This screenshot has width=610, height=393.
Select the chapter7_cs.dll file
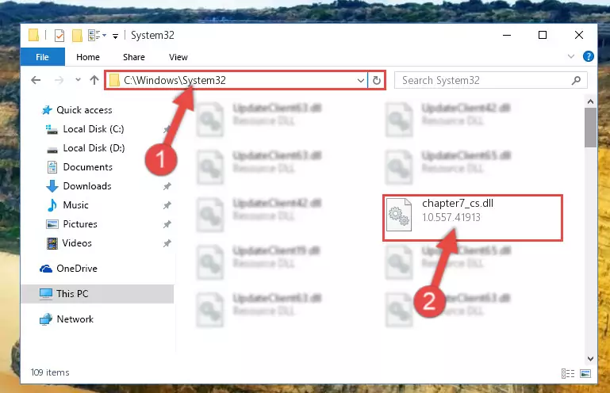(x=472, y=218)
